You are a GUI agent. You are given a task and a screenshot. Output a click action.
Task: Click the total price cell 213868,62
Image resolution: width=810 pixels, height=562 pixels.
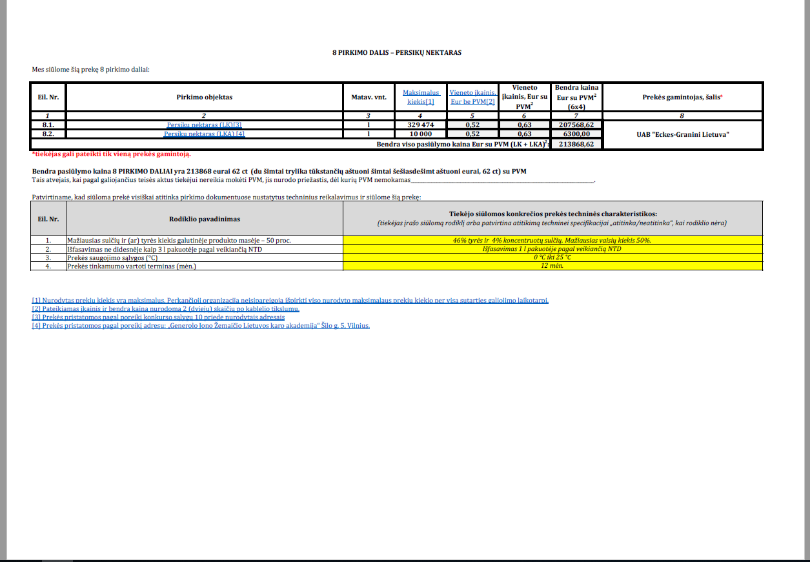(576, 144)
